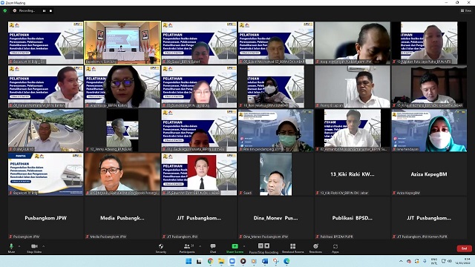This screenshot has height=267, width=475.
Task: Expand the arrow beside Participants
Action: point(200,246)
